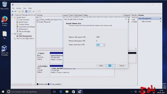
Task: Click the Back button in wizard
Action: (101, 66)
